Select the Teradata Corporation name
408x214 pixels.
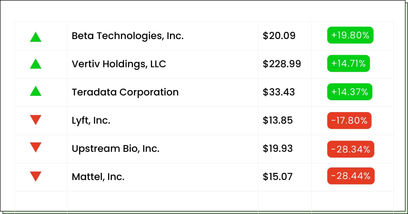pyautogui.click(x=125, y=92)
